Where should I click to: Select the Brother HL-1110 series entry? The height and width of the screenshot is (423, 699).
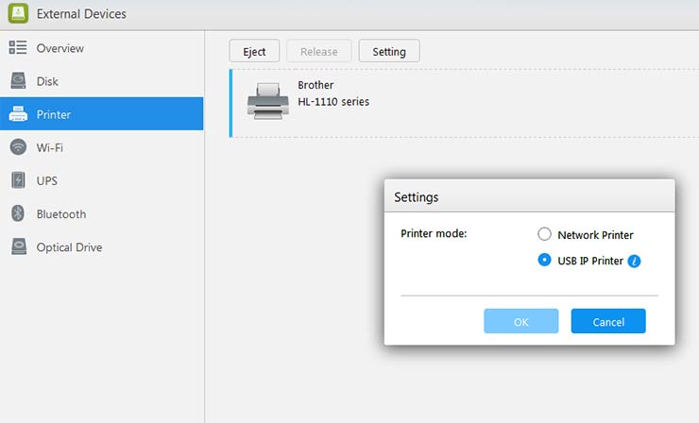tap(333, 93)
